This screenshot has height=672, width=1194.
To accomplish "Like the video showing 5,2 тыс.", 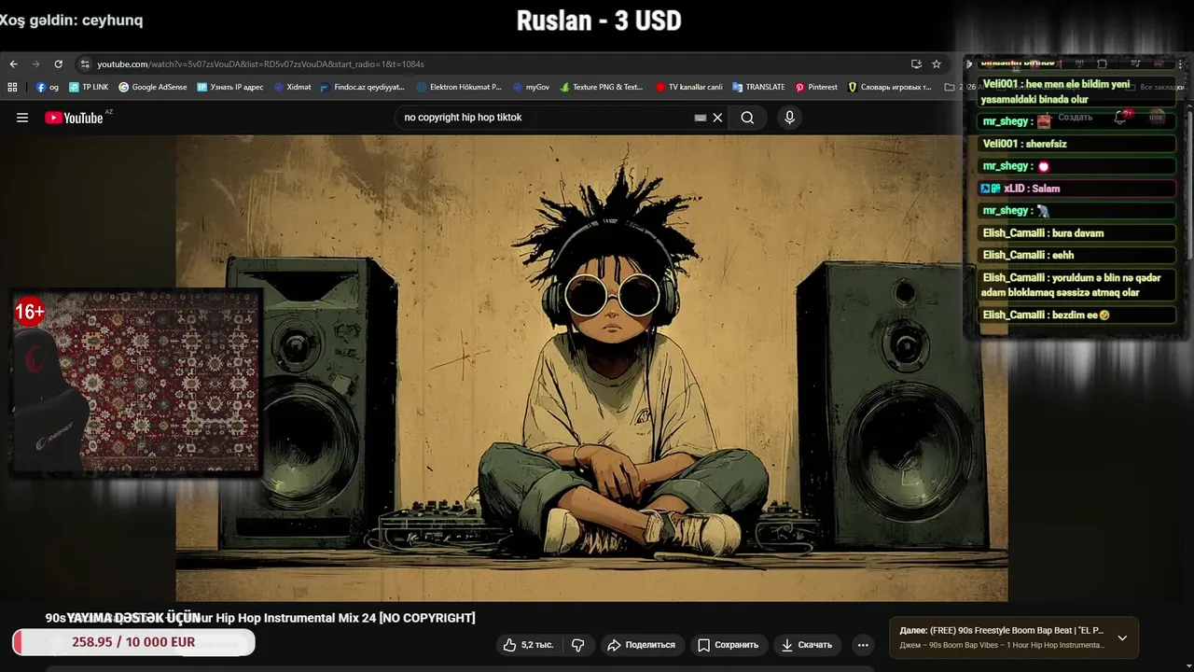I will [528, 645].
